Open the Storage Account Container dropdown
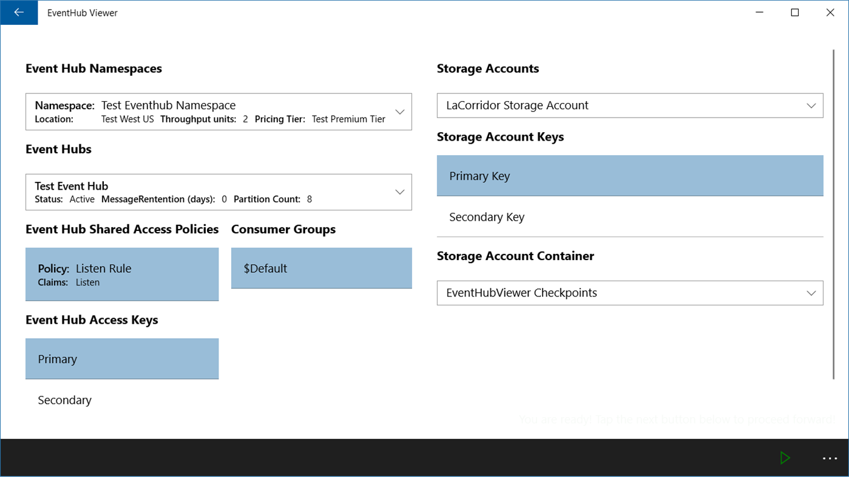This screenshot has width=849, height=477. click(812, 293)
